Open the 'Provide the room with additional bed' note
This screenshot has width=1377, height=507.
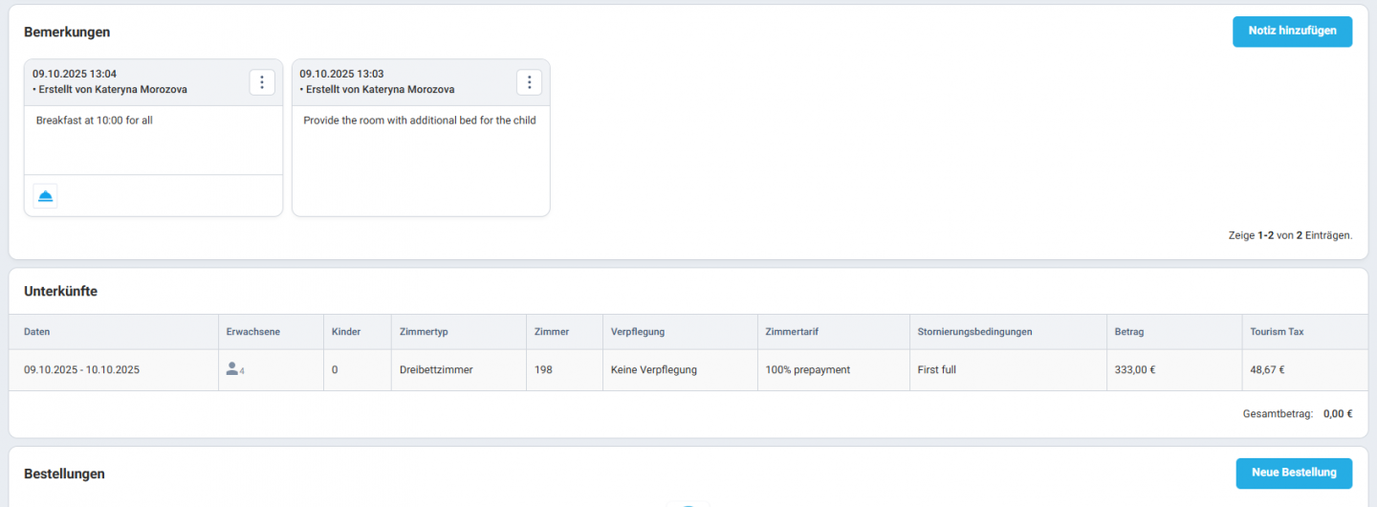tap(420, 121)
